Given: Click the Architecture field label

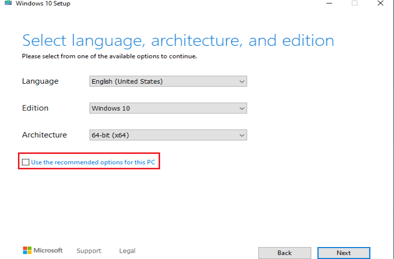Looking at the screenshot, I should tap(44, 135).
